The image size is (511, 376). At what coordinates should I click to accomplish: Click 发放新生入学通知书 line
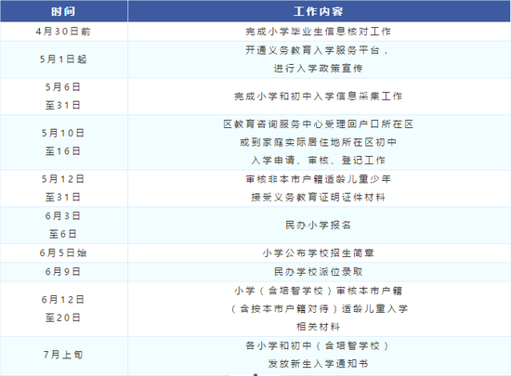(319, 364)
